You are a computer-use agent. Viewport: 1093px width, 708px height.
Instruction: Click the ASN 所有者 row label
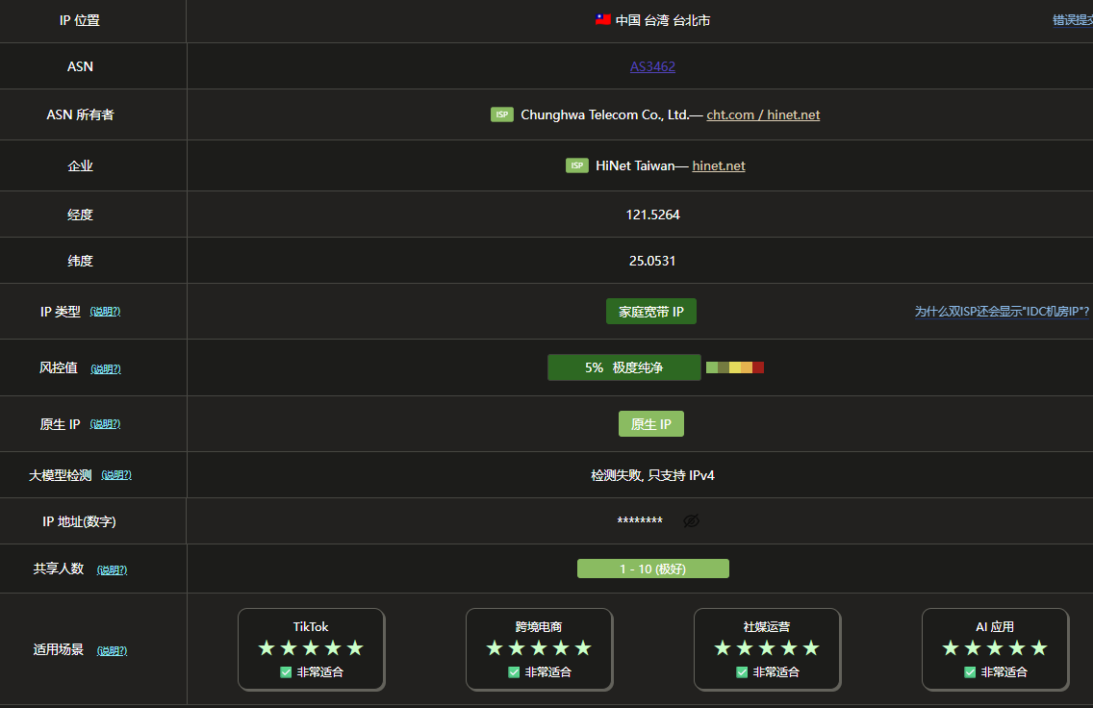pos(80,114)
